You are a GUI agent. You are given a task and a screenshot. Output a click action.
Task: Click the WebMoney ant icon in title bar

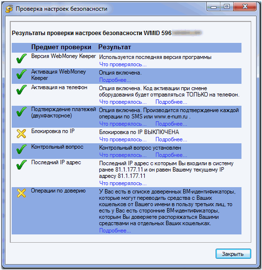click(9, 9)
